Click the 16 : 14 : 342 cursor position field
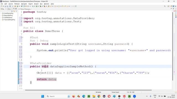 click(x=131, y=92)
